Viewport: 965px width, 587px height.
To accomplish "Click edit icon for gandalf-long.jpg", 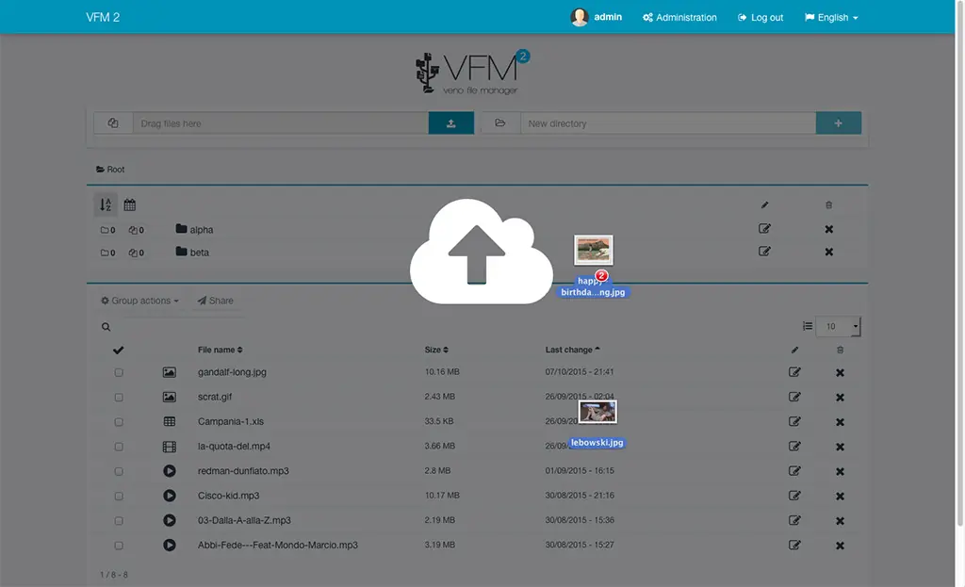I will 794,372.
